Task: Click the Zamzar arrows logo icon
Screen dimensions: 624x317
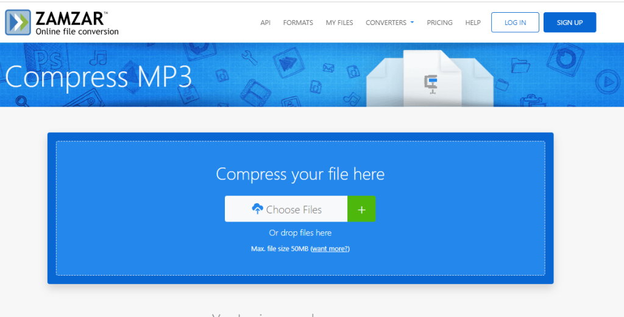Action: point(18,23)
